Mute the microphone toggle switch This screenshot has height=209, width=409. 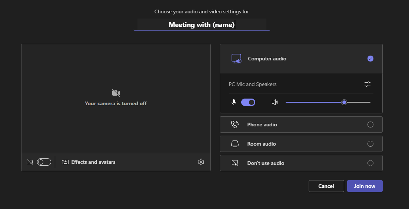248,102
